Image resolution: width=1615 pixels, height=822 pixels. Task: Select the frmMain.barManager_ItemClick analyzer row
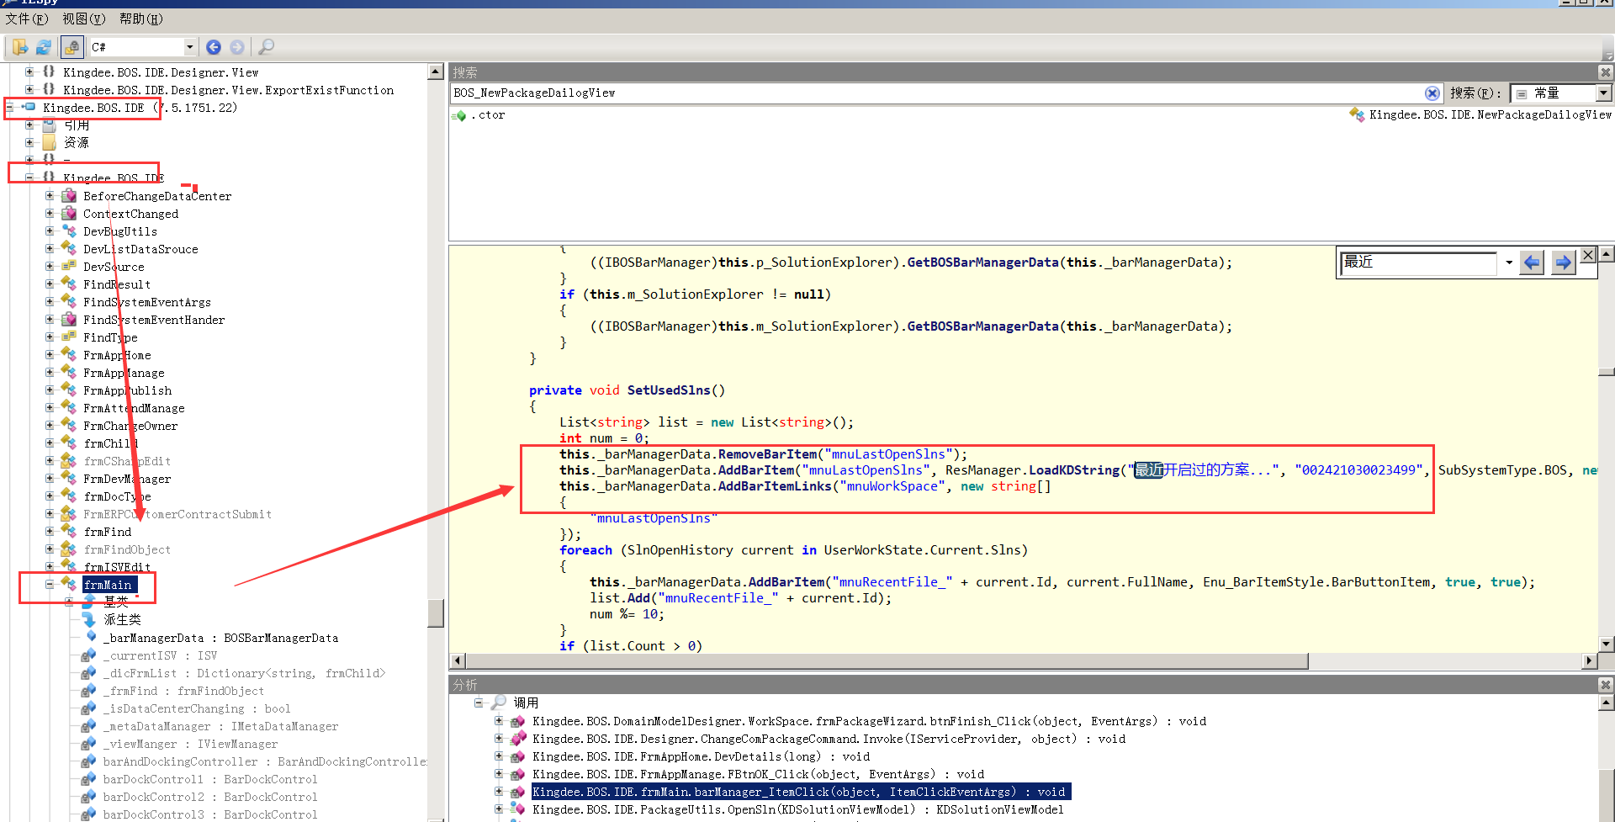coord(802,792)
